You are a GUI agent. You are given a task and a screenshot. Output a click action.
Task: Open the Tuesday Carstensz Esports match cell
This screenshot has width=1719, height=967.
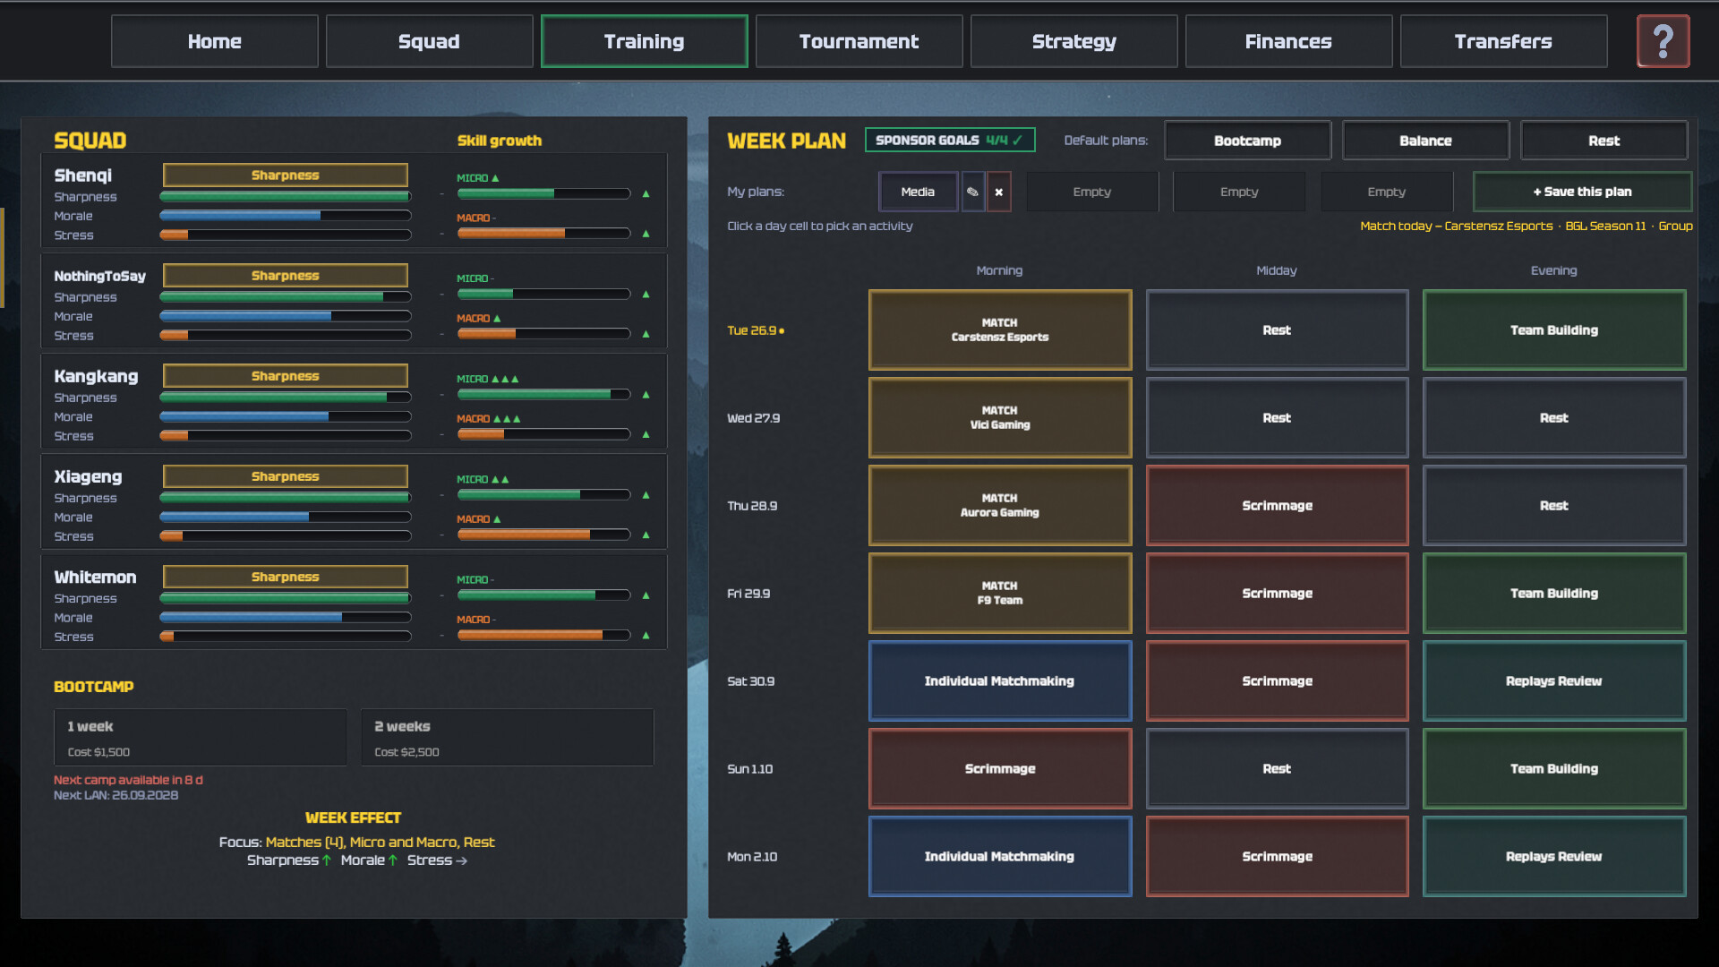click(x=1000, y=329)
